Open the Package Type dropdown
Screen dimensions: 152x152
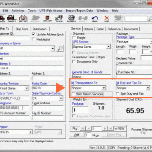(x=151, y=41)
